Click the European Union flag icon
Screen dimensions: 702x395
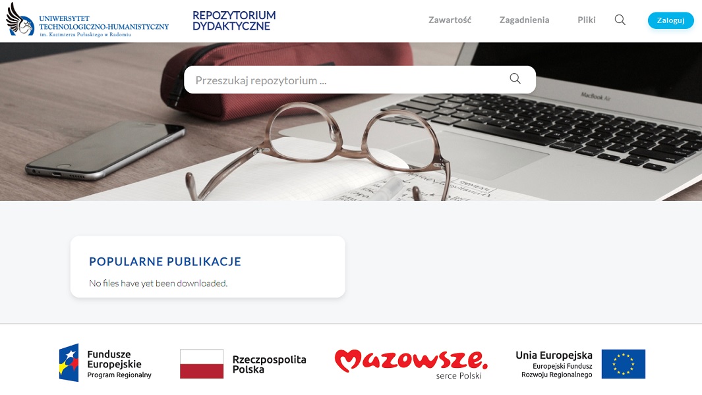click(623, 364)
